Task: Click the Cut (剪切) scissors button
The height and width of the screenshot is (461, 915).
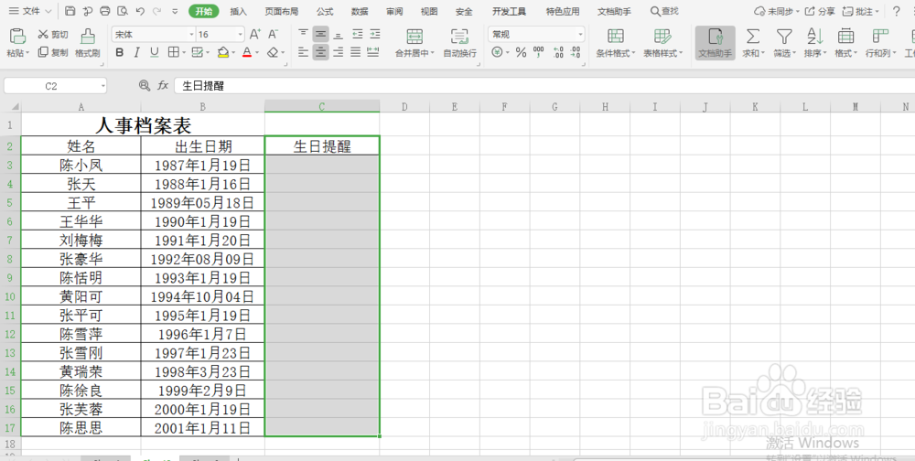Action: pos(53,35)
